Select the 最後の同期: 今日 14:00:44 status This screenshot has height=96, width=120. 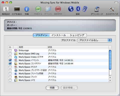pyautogui.click(x=60, y=63)
